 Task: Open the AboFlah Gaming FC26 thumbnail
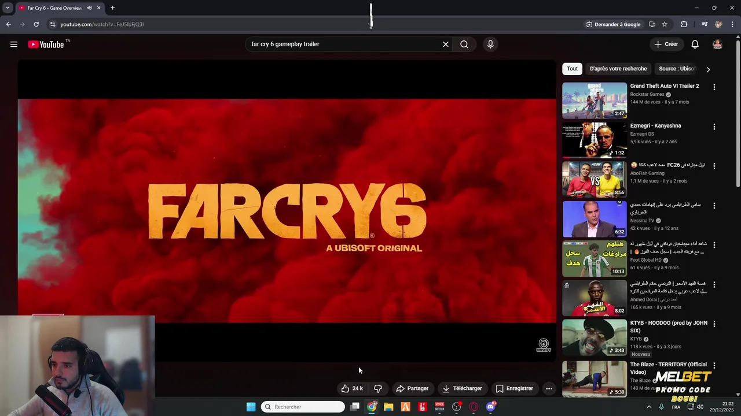click(595, 180)
